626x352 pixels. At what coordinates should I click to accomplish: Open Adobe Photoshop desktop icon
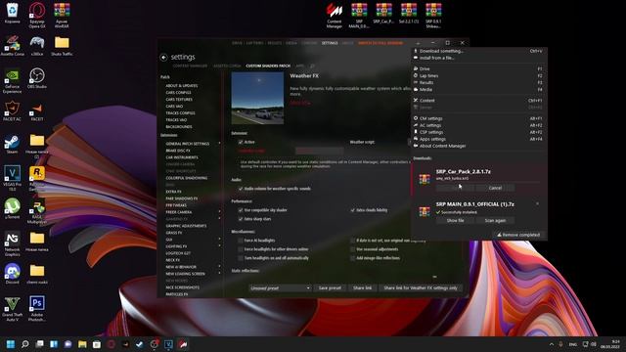tap(37, 308)
